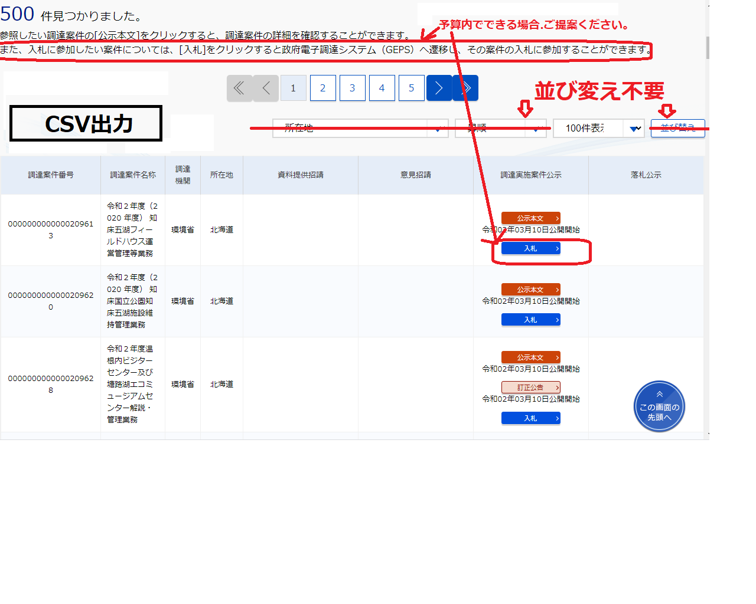Select page 4 in pagination
The width and height of the screenshot is (756, 604).
(x=382, y=88)
